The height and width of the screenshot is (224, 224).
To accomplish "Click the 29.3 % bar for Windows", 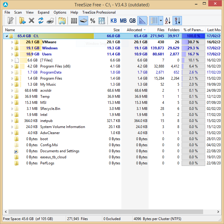I will point(193,48).
